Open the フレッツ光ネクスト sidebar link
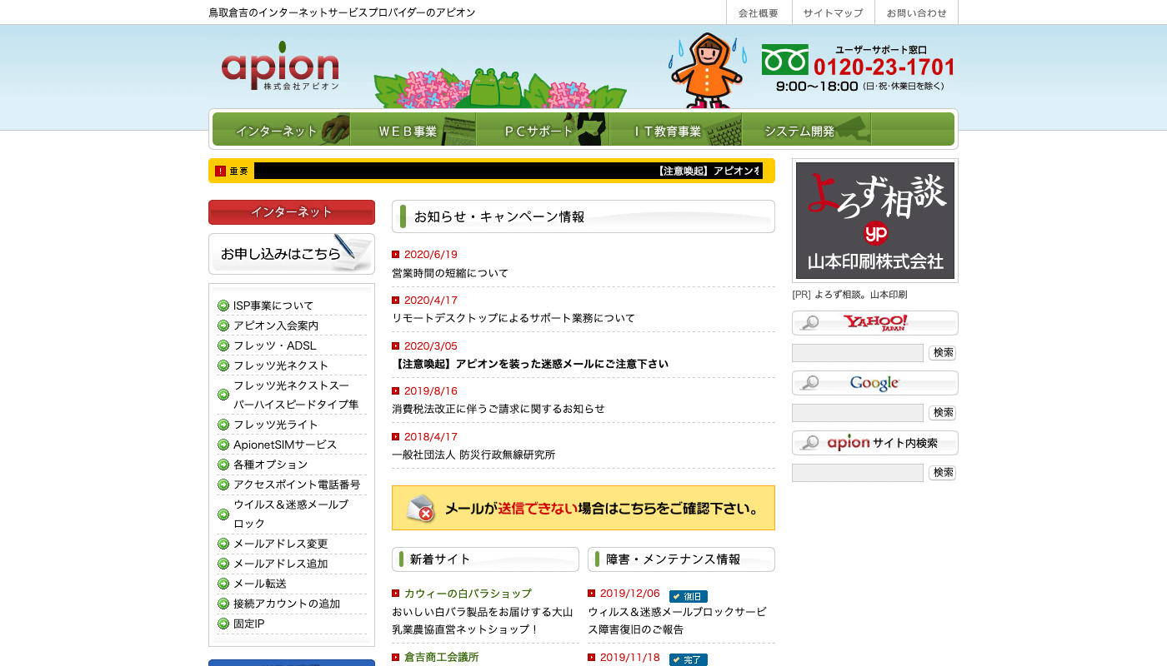Screen dimensions: 1167x666 click(281, 365)
